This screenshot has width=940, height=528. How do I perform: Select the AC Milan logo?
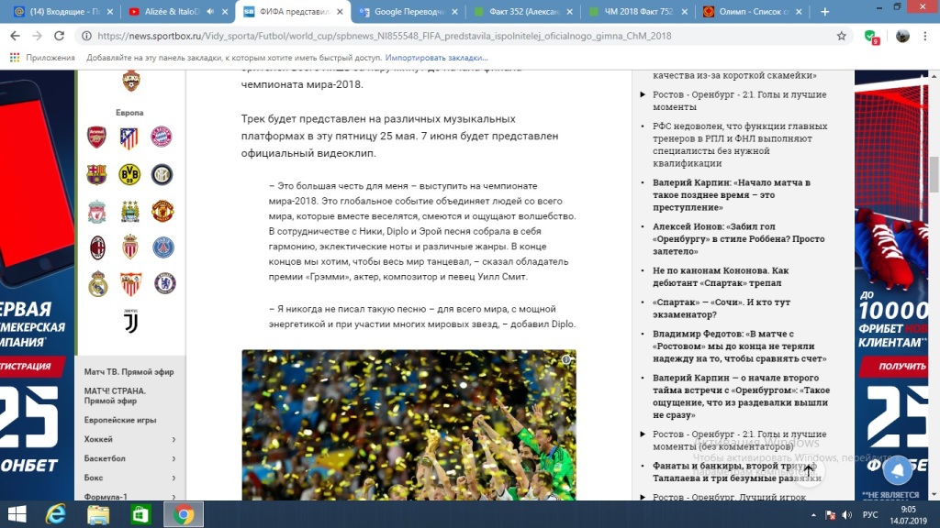click(x=97, y=247)
